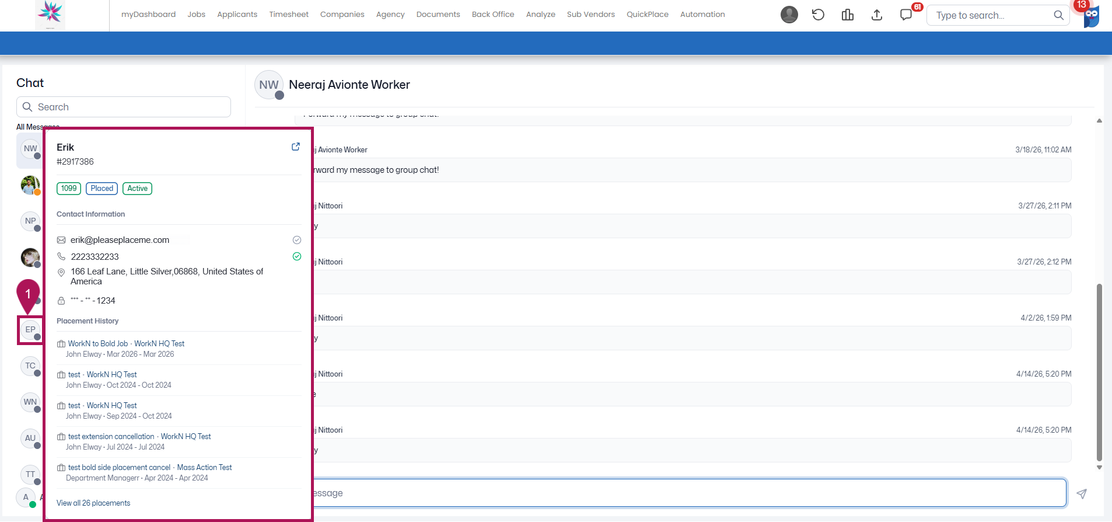Click the Type to search field
The width and height of the screenshot is (1112, 522).
pos(998,15)
